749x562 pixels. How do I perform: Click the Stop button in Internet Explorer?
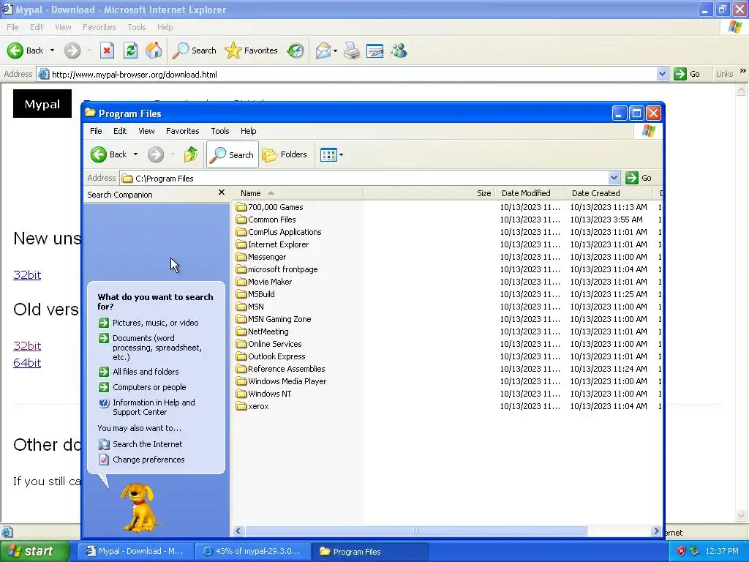pyautogui.click(x=107, y=50)
